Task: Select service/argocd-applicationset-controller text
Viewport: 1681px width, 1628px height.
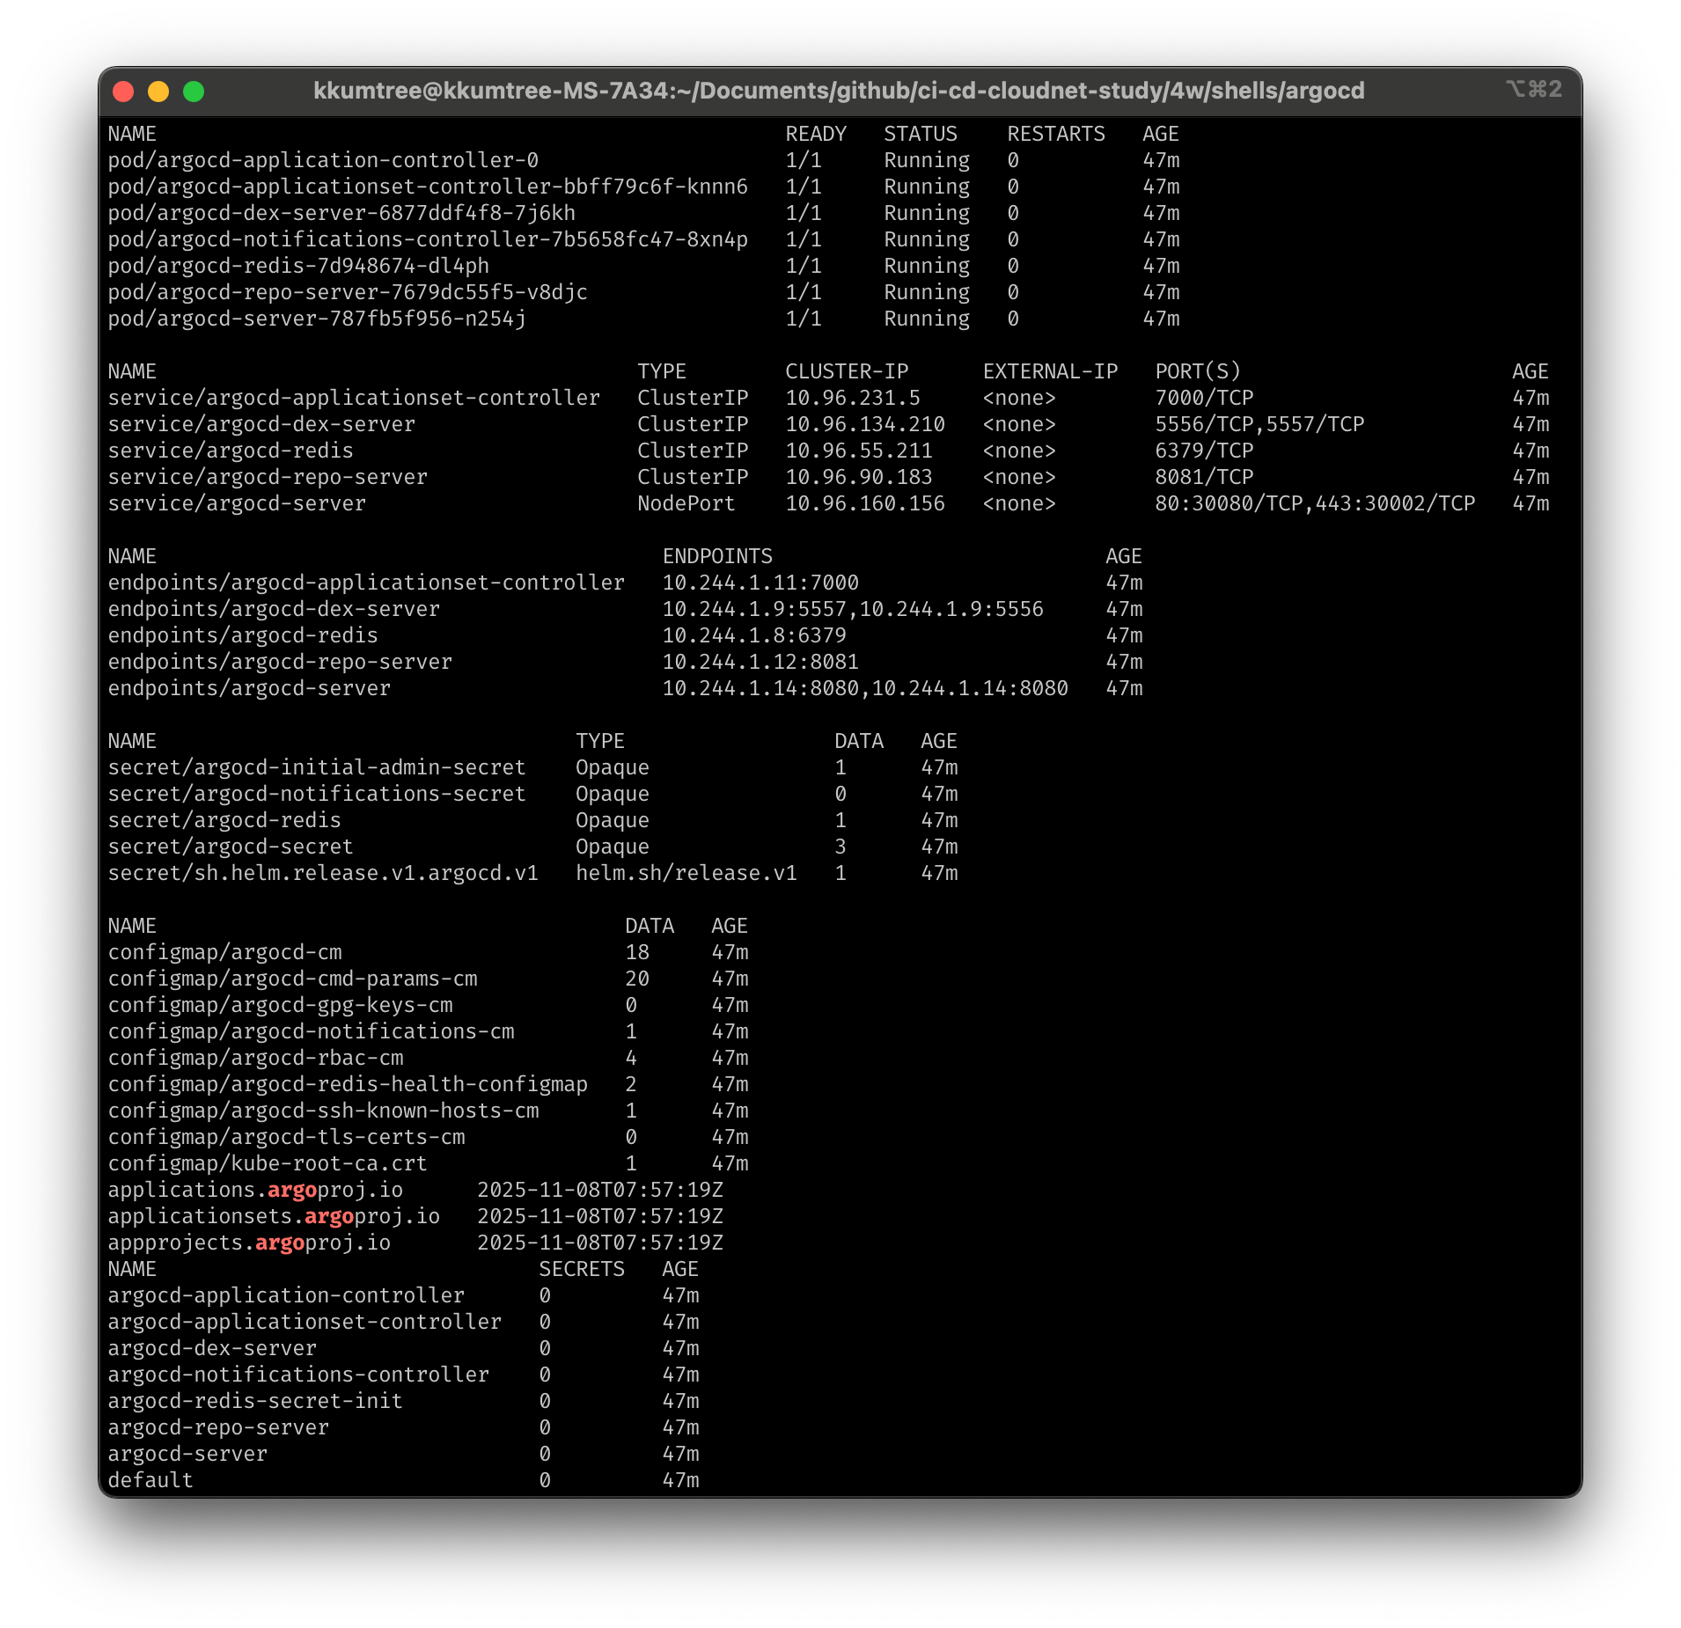Action: [x=354, y=399]
